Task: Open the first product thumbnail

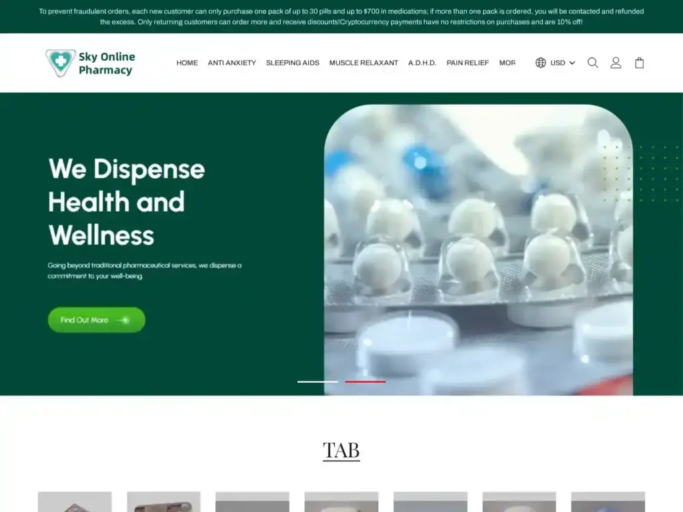Action: [75, 502]
